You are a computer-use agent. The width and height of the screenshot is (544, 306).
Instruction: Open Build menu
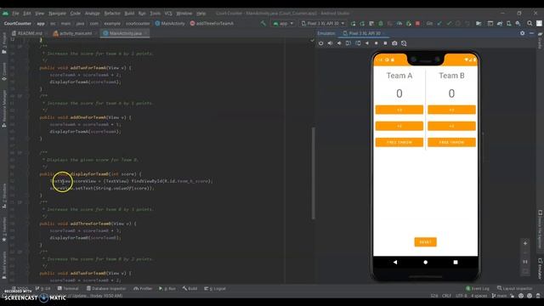(x=129, y=14)
